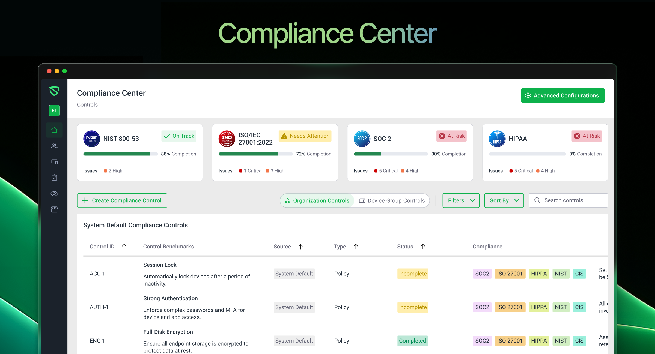The width and height of the screenshot is (655, 354).
Task: Open the devices icon in sidebar
Action: (54, 162)
